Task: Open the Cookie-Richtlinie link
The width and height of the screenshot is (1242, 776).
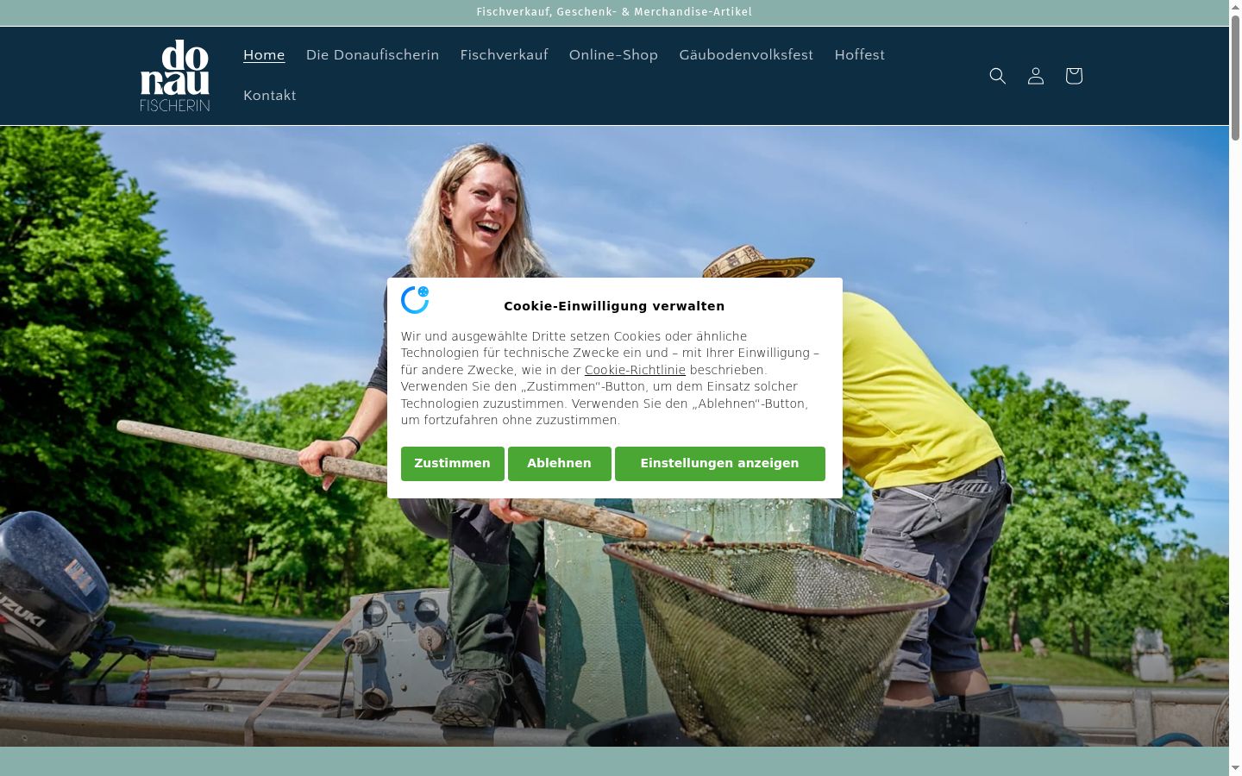Action: tap(635, 370)
